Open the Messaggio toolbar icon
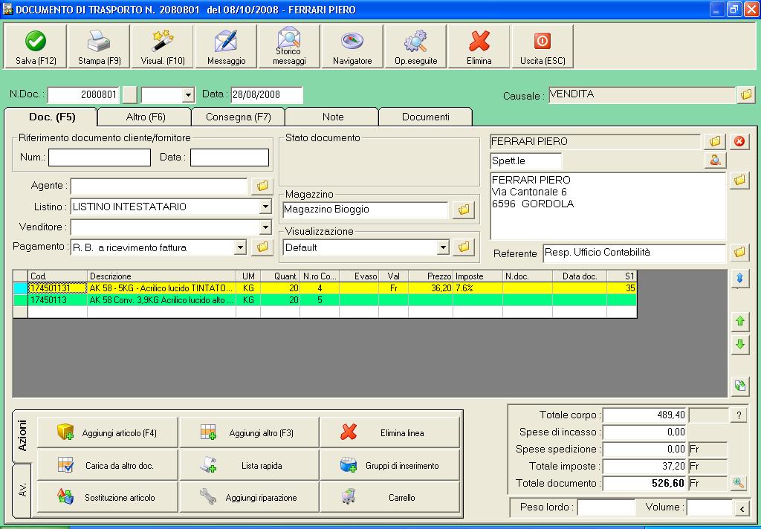Image resolution: width=761 pixels, height=529 pixels. (x=226, y=47)
